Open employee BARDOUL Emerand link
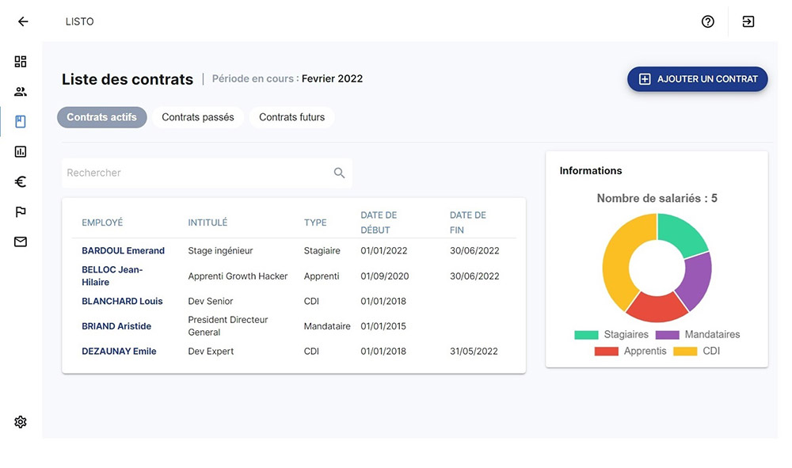792x468 pixels. (x=123, y=251)
